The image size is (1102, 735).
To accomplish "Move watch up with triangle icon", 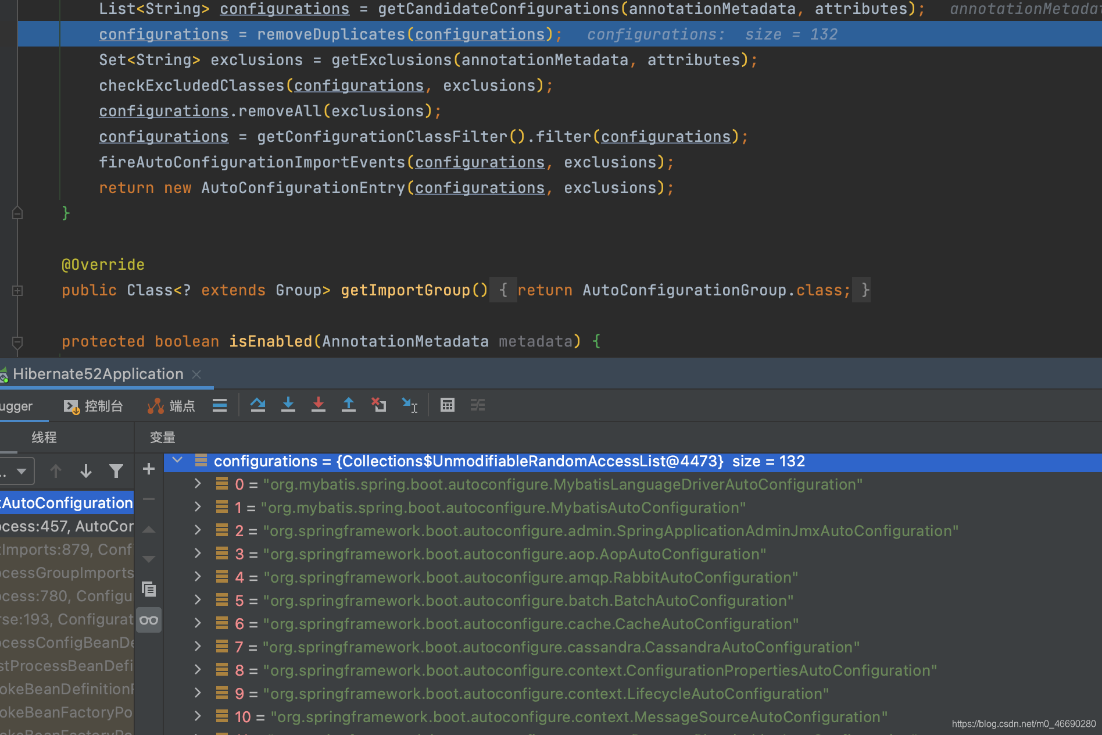I will click(x=149, y=530).
